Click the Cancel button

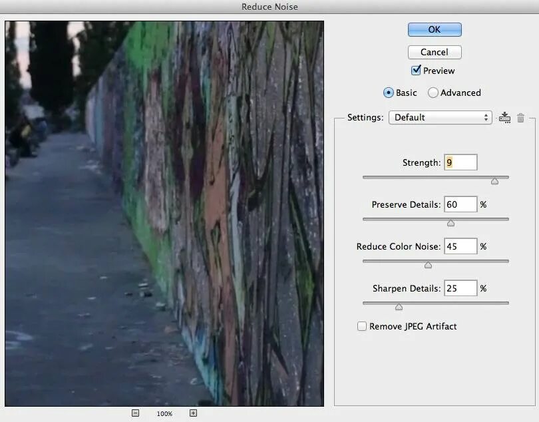point(435,53)
